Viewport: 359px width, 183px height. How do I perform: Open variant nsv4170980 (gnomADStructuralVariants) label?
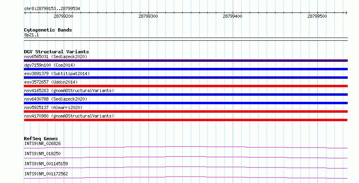click(x=69, y=116)
